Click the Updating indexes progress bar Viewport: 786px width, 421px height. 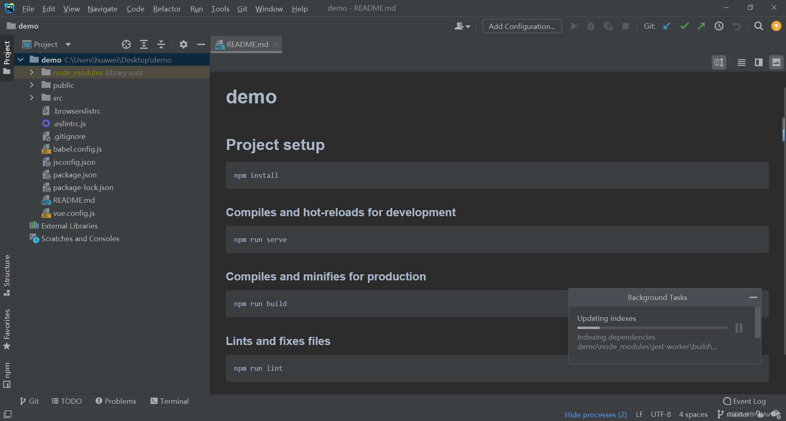click(x=652, y=328)
